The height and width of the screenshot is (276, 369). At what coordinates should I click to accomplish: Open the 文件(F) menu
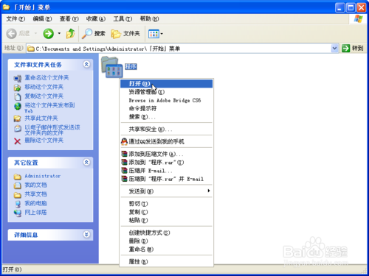tap(15, 18)
